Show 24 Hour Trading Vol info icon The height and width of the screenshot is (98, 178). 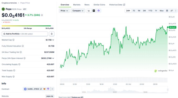click(21, 52)
